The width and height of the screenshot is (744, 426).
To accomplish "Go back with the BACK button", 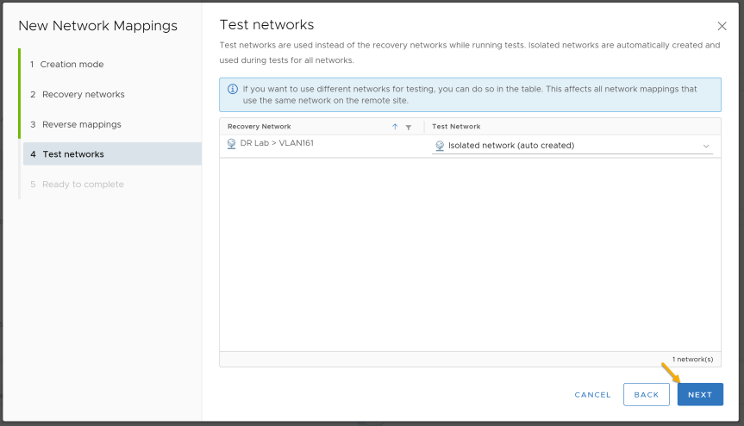I will 647,394.
